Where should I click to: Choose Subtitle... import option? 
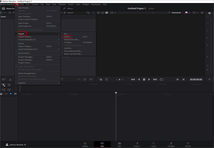click(68, 48)
